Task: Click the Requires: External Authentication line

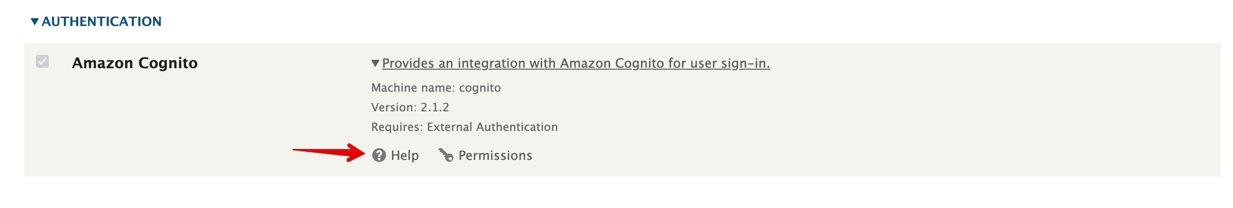Action: [x=464, y=127]
